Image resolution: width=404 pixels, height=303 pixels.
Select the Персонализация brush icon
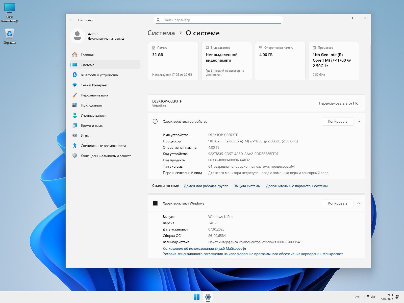[75, 95]
